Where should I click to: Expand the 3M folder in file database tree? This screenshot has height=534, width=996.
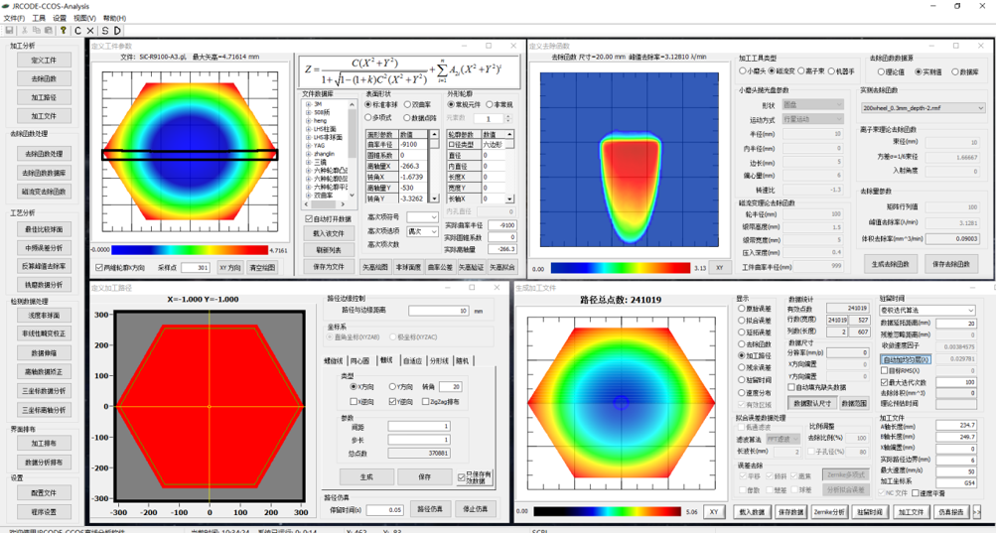tap(308, 104)
